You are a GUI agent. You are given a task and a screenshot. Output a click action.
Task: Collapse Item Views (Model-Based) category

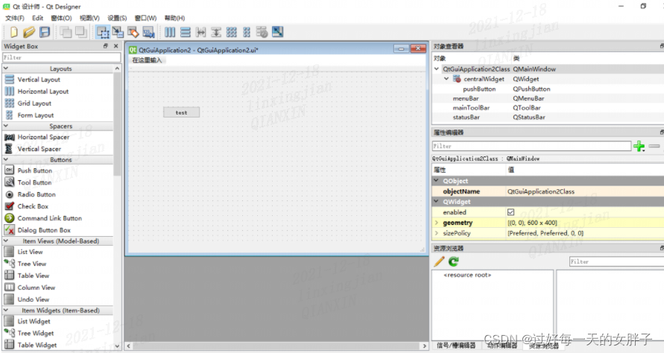(6, 241)
